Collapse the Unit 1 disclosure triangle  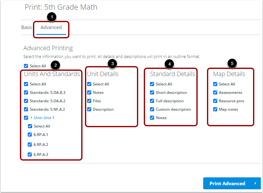[31, 118]
